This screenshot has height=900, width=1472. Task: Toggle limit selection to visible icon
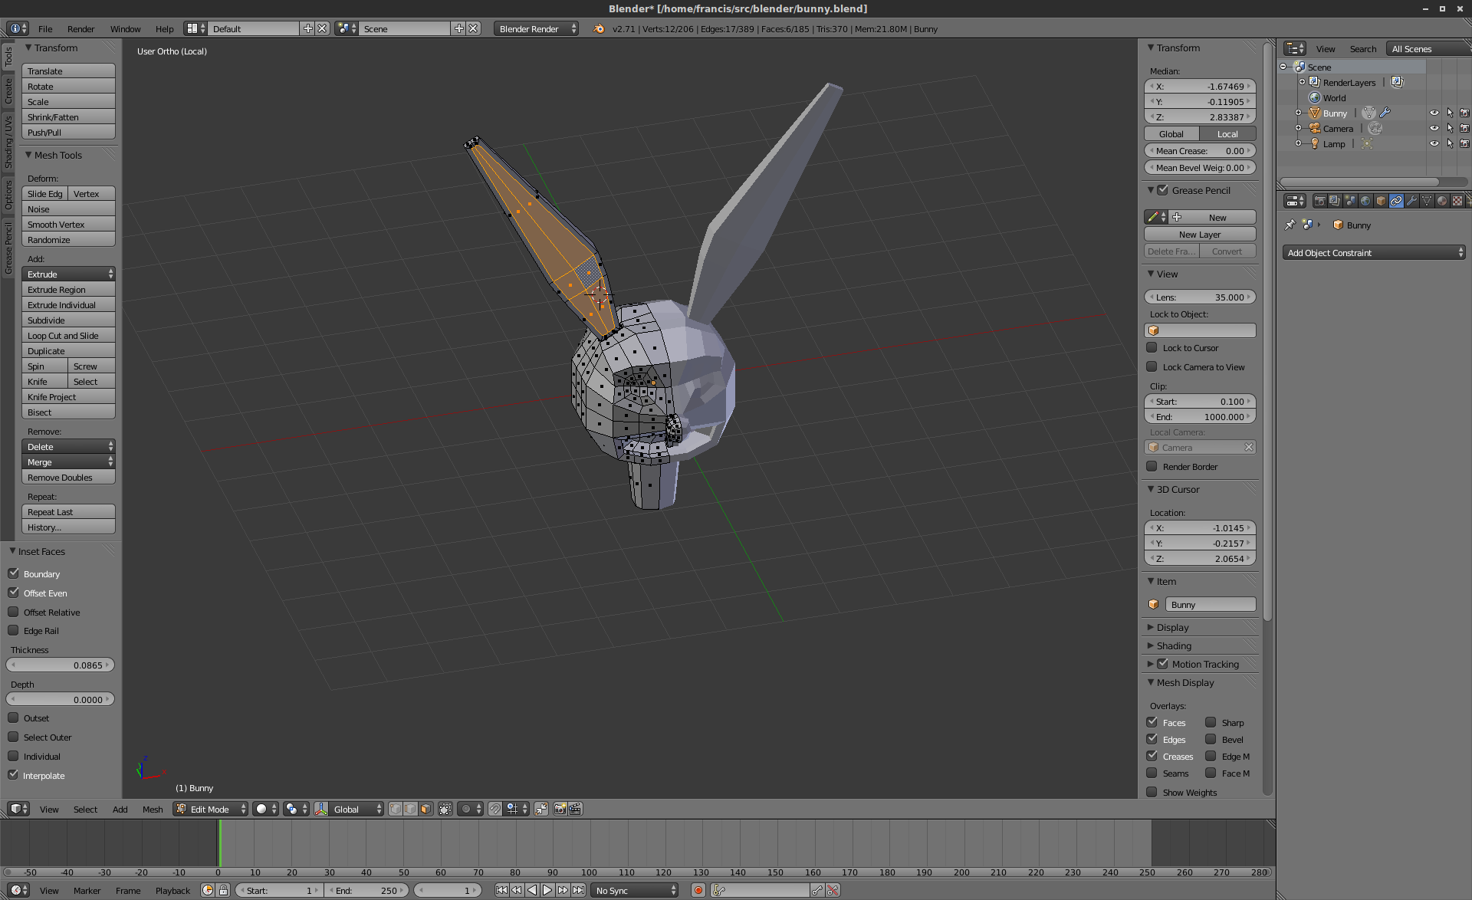(445, 809)
